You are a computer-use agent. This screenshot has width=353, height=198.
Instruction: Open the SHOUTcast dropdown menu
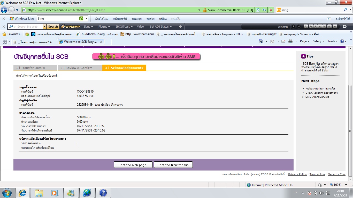pos(124,27)
